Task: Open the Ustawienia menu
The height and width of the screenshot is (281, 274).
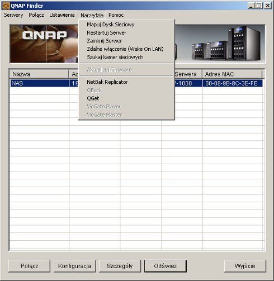Action: [x=62, y=15]
